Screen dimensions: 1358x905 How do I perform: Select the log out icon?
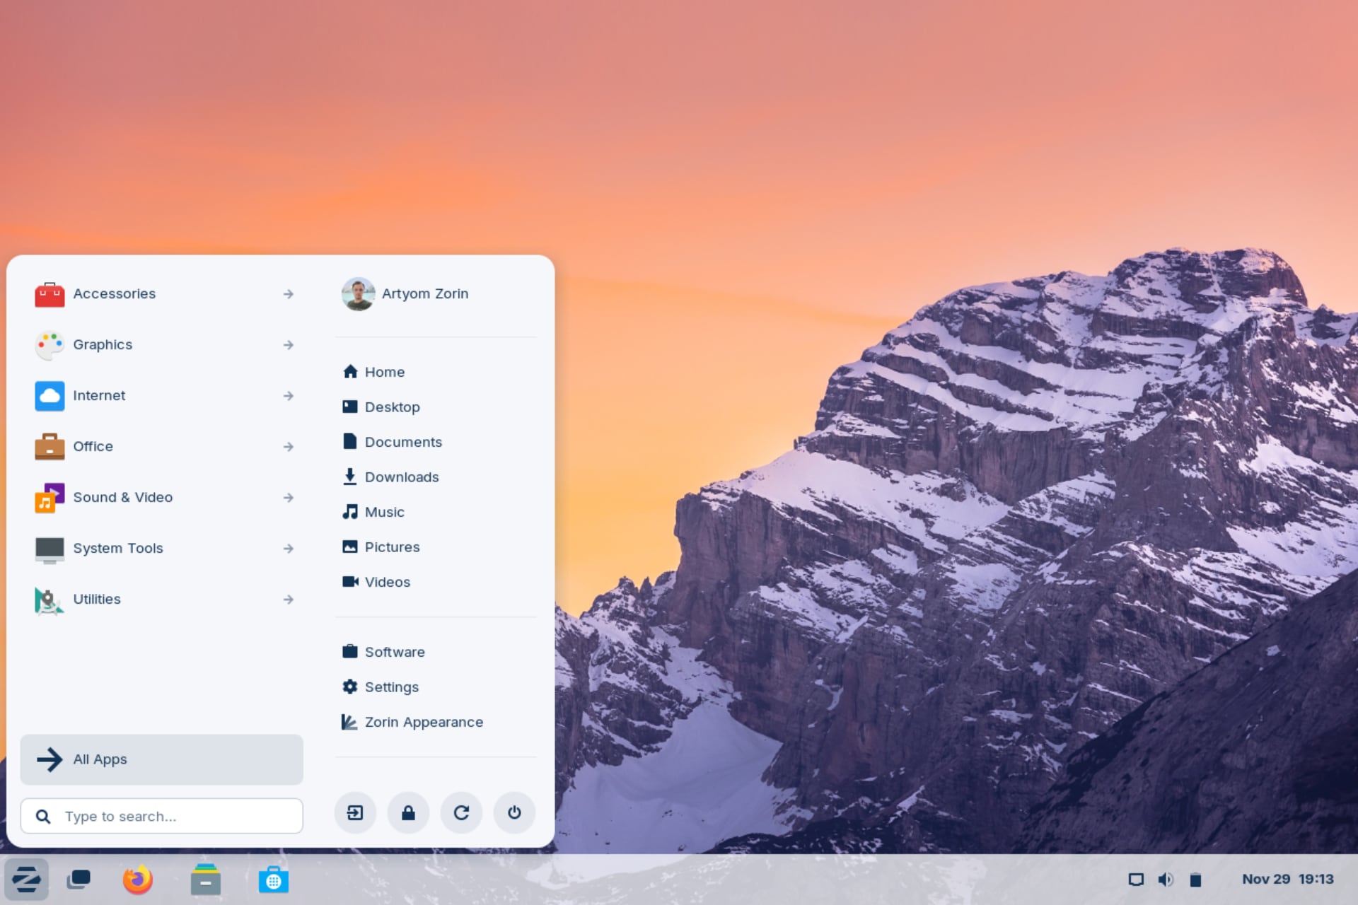(355, 812)
